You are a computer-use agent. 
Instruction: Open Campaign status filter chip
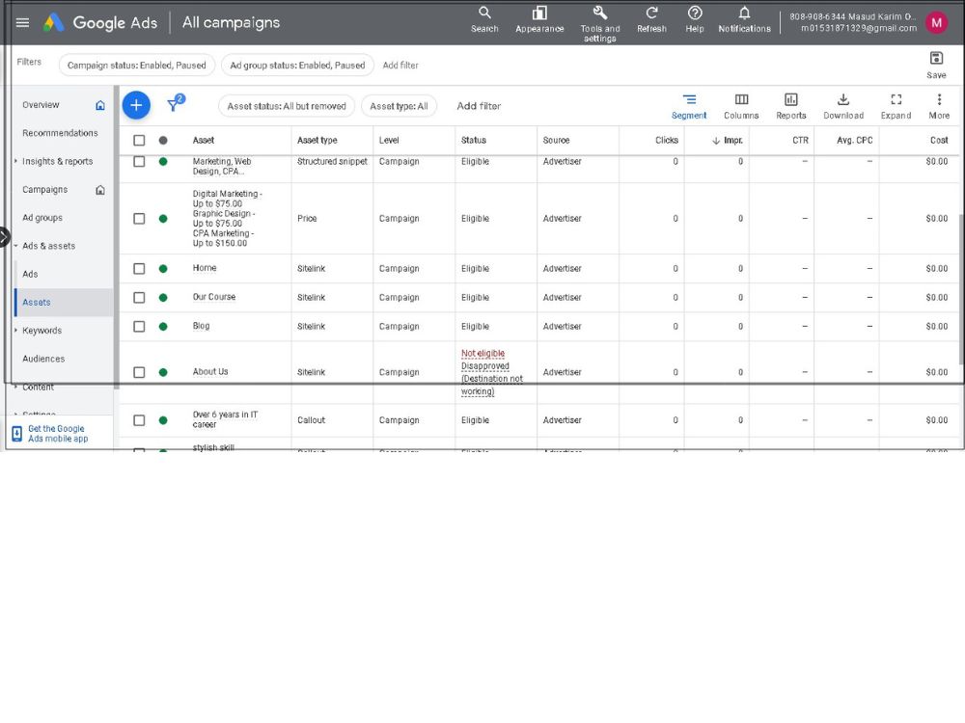tap(137, 66)
